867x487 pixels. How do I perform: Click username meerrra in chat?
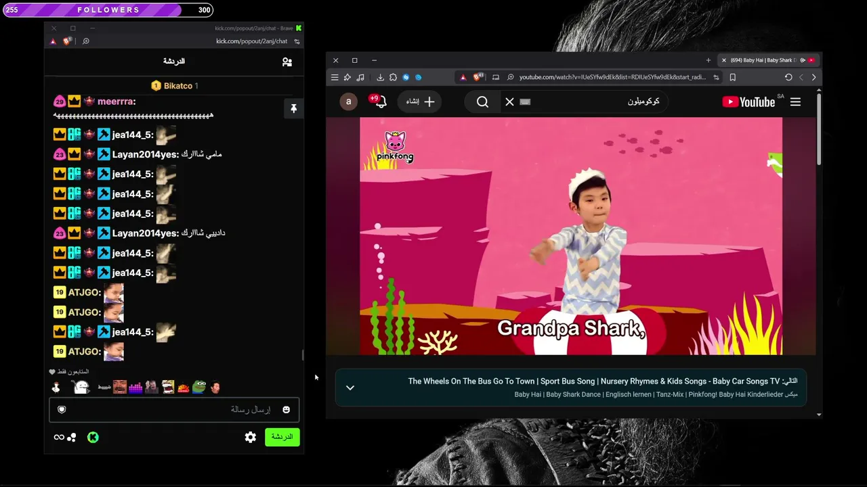[x=117, y=101]
